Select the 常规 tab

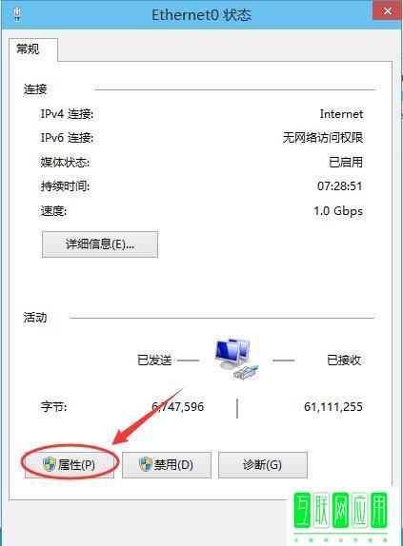29,49
